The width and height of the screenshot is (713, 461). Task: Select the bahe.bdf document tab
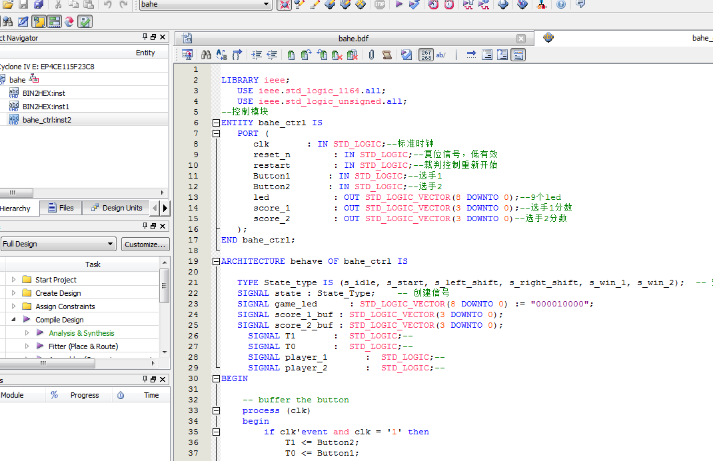point(353,39)
